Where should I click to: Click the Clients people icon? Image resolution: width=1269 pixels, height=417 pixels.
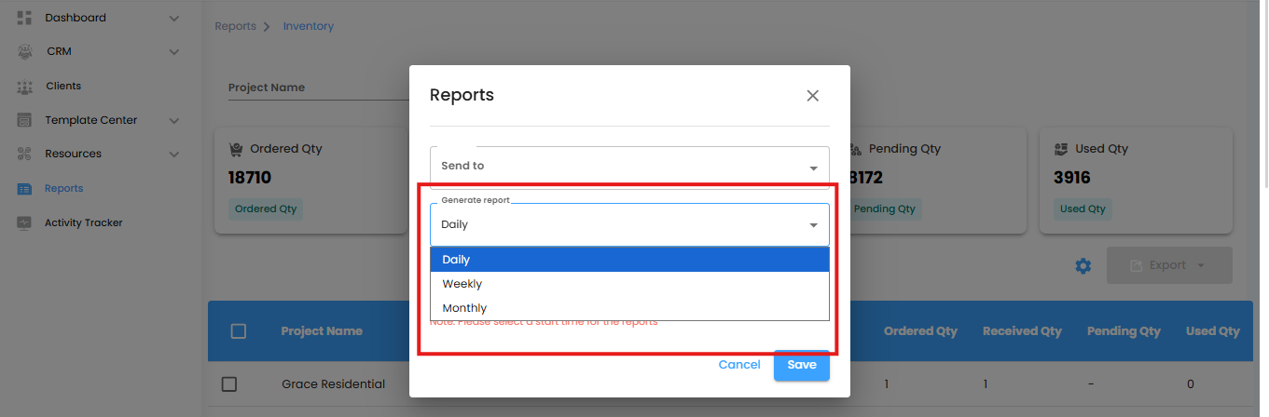coord(25,87)
